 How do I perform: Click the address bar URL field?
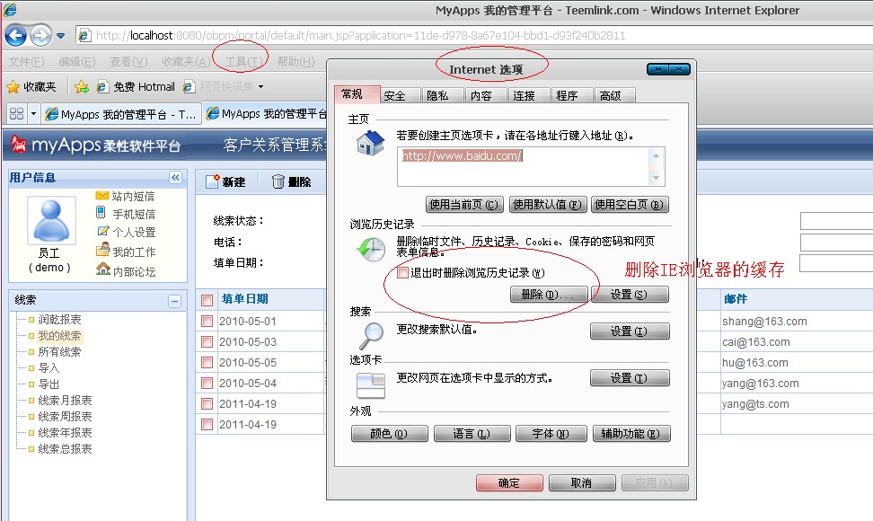pos(473,36)
